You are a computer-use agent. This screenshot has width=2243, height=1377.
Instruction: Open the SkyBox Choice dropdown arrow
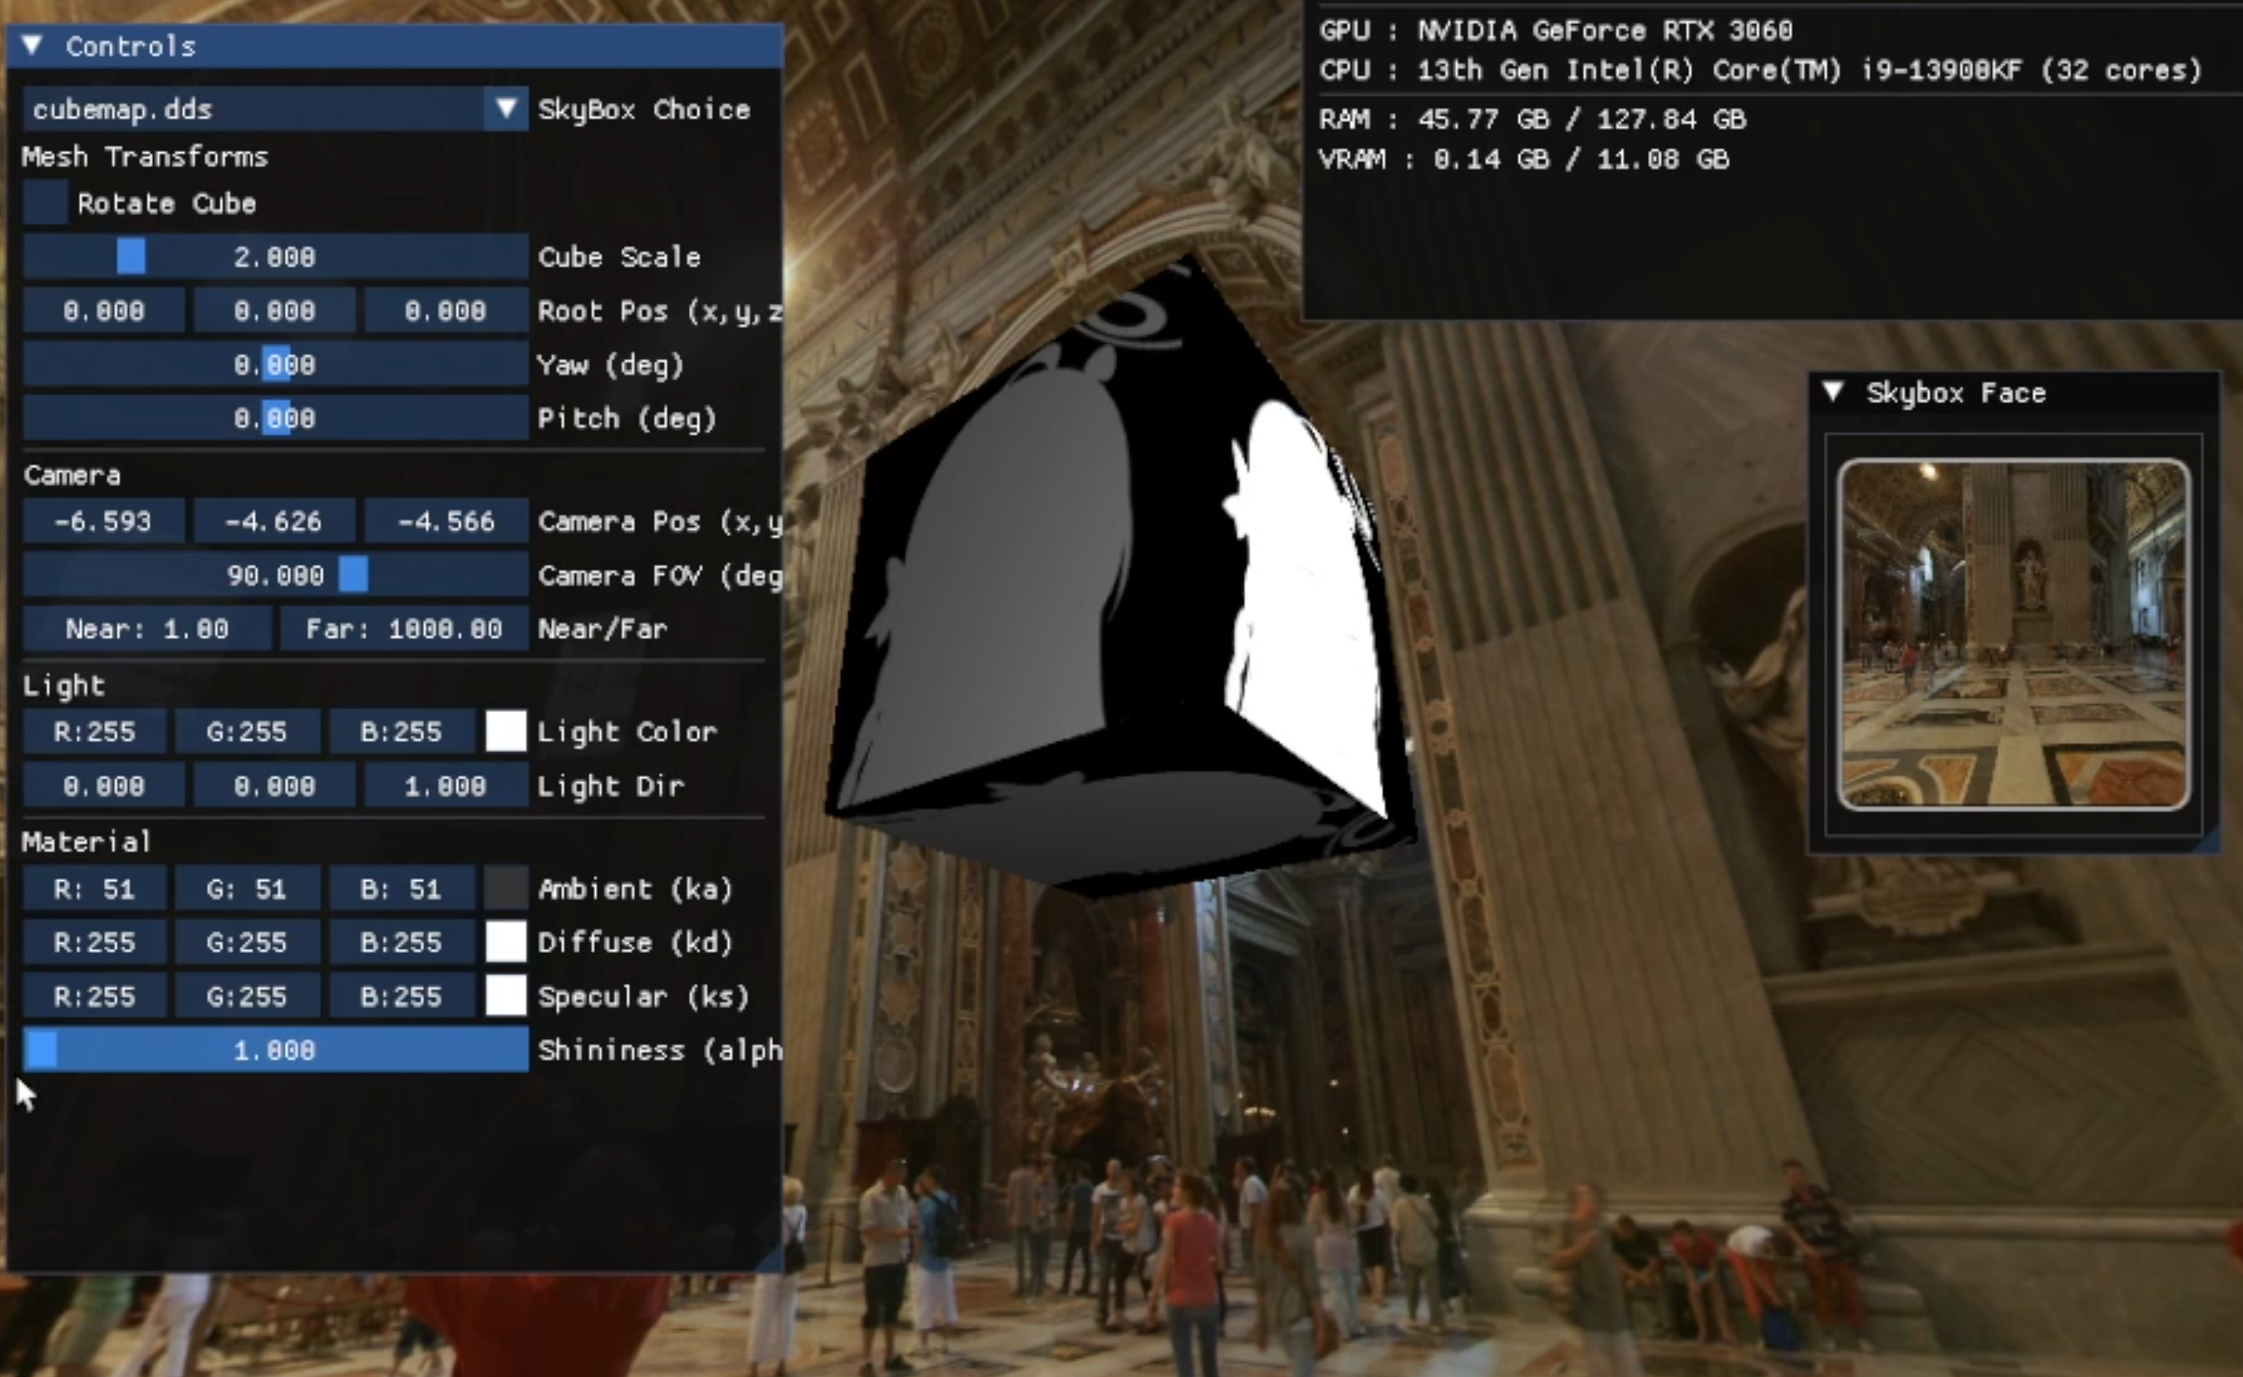pos(506,110)
